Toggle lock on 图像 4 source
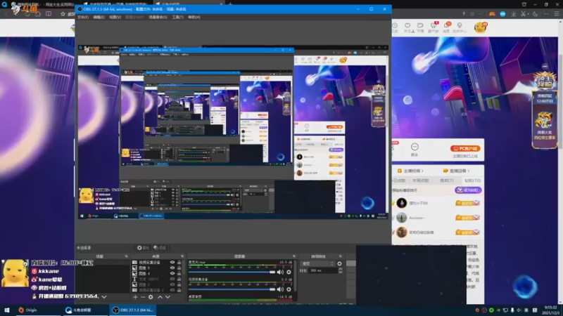Screen dimensions: 563x316 tap(179, 273)
